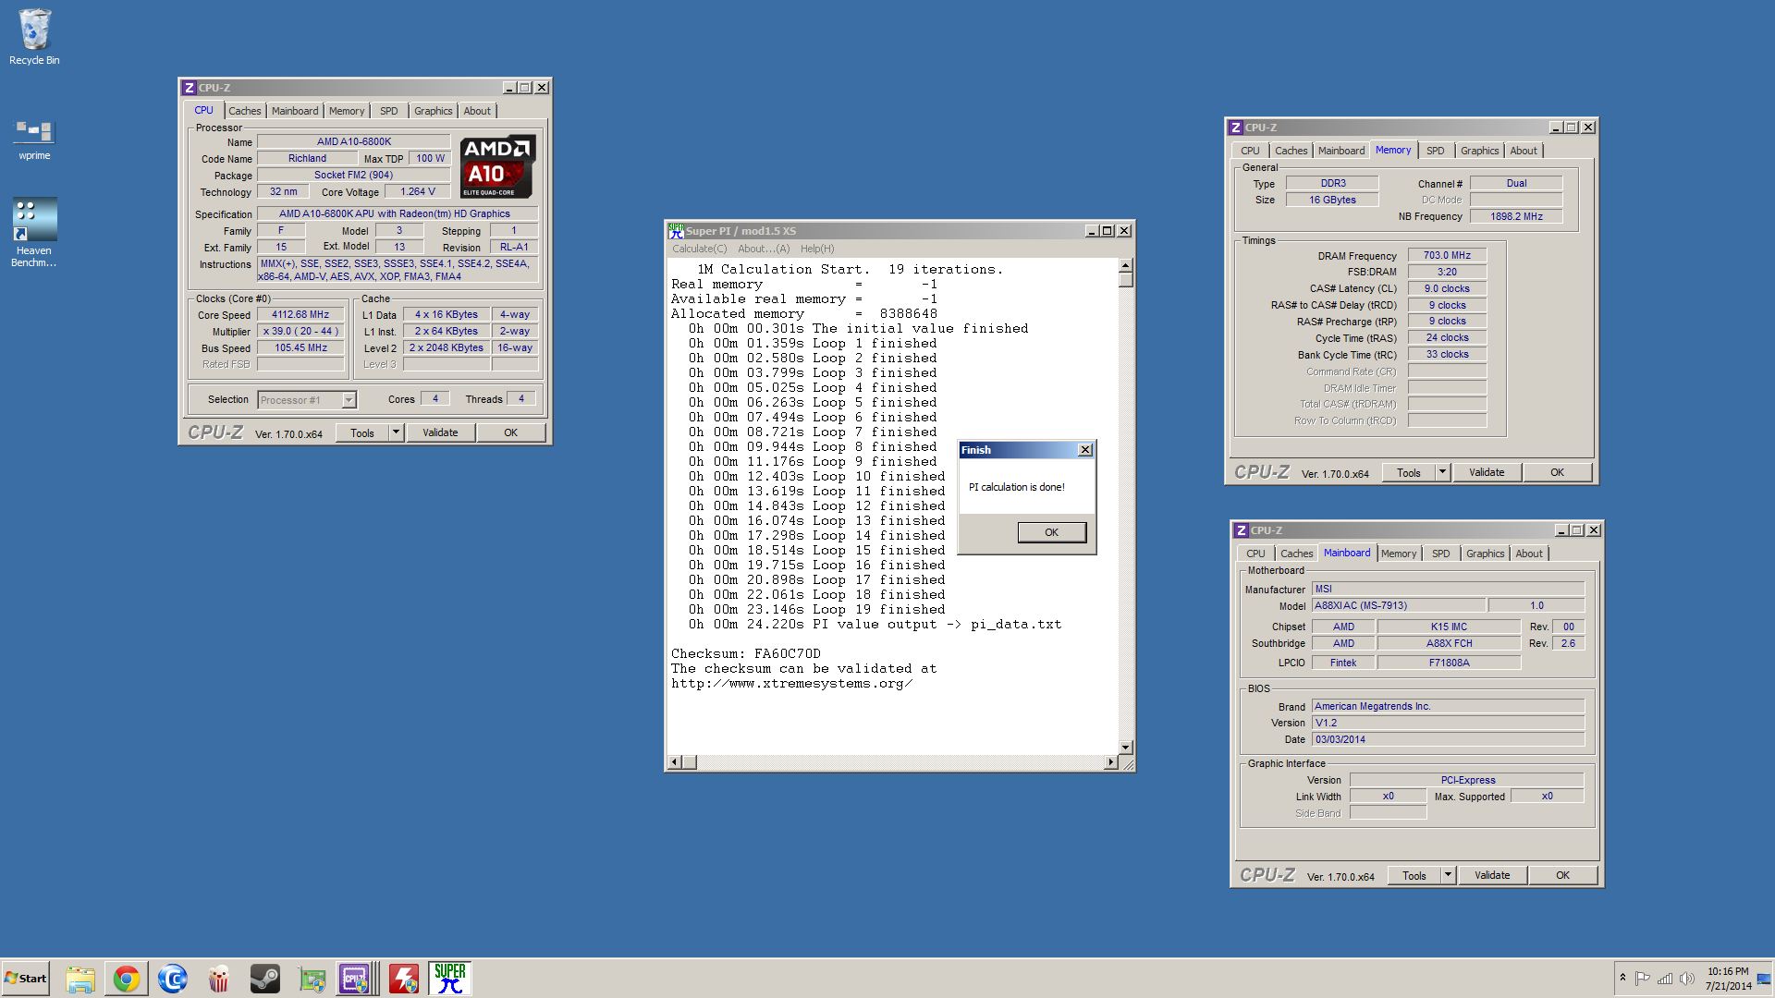Viewport: 1775px width, 998px height.
Task: Expand Tools dropdown arrow in CPU window
Action: (397, 432)
